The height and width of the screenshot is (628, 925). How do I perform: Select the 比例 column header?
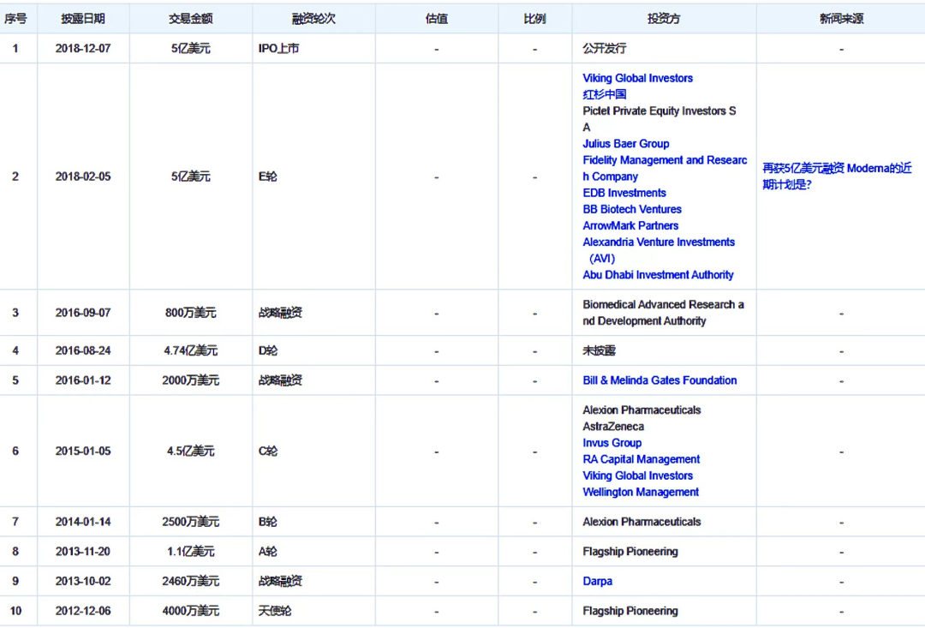pyautogui.click(x=535, y=19)
